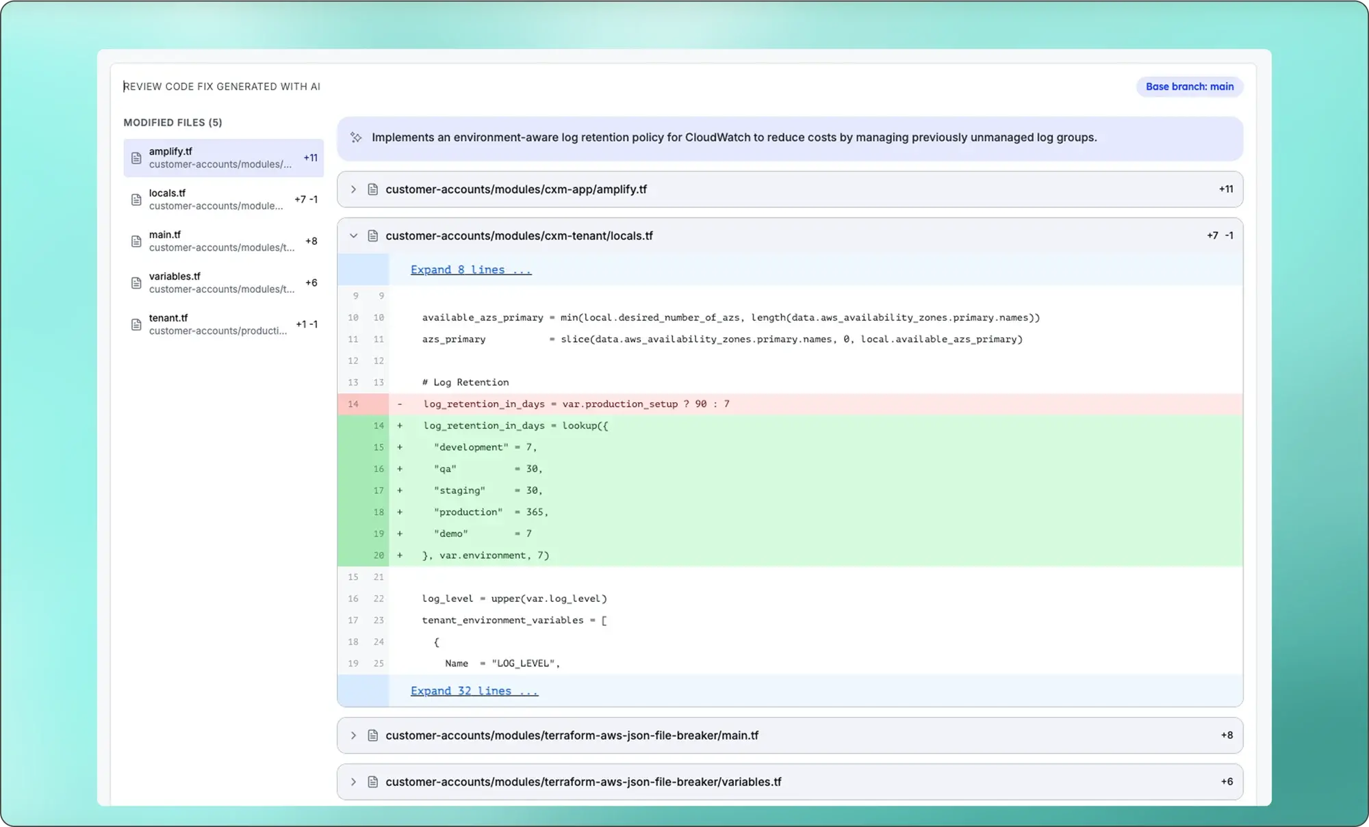Screen dimensions: 1369x827
Task: Click the +8 count in main.tf diff header
Action: pyautogui.click(x=1227, y=736)
